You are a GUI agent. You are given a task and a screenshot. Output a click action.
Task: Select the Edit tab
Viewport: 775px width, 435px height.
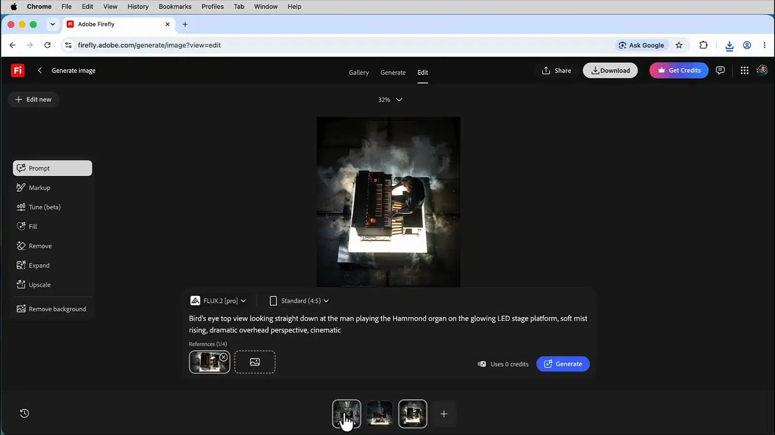(x=423, y=72)
